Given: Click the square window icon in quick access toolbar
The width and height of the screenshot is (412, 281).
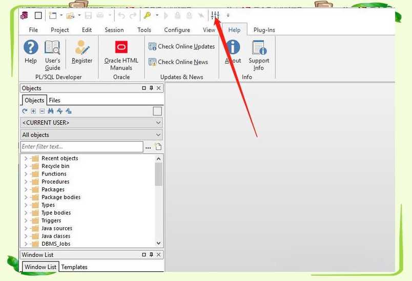Looking at the screenshot, I should pos(38,15).
